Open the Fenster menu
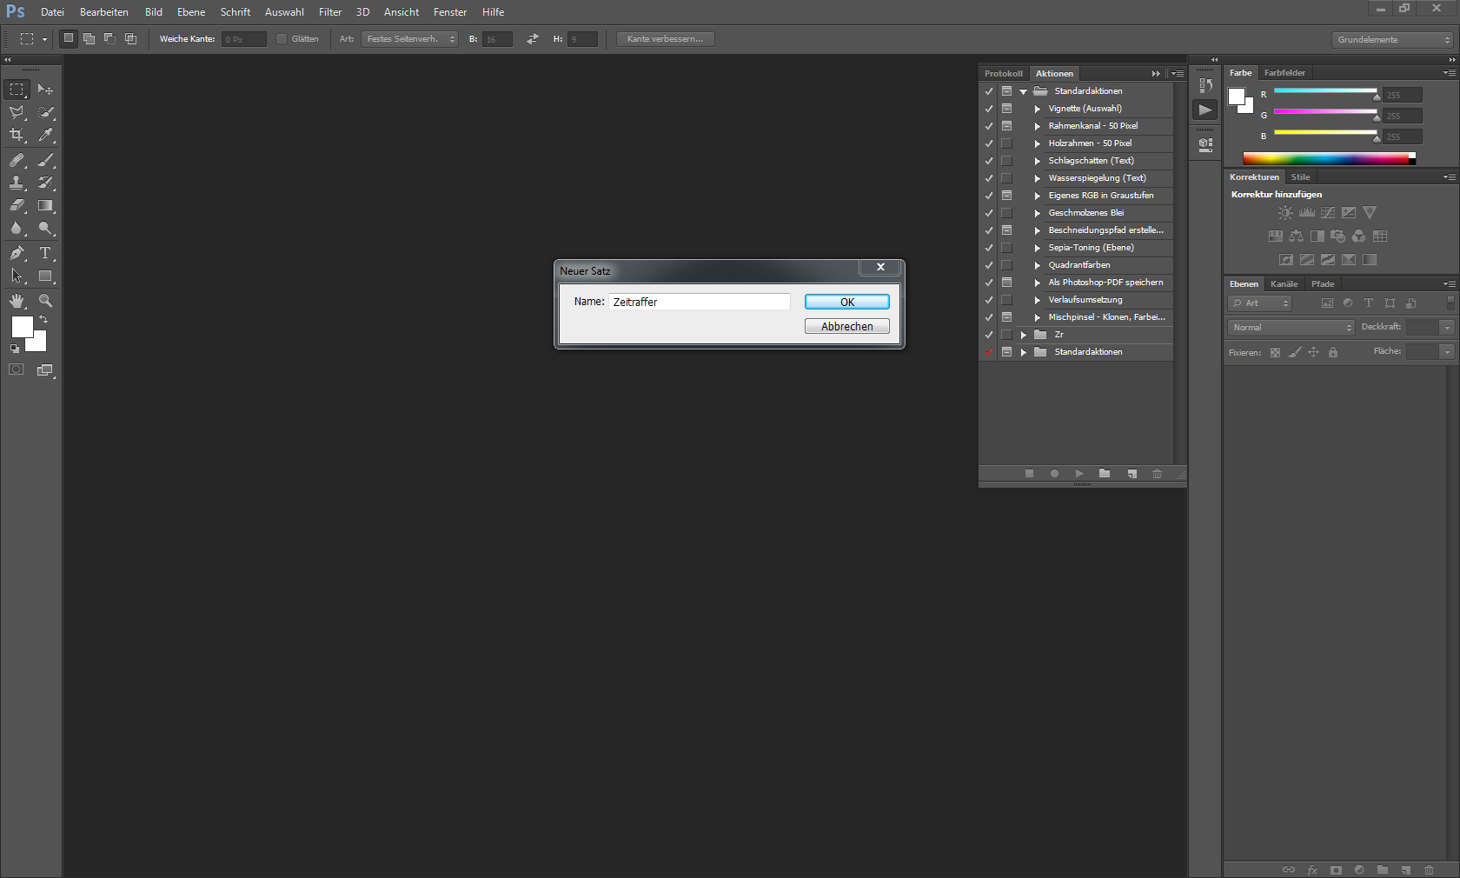This screenshot has height=878, width=1460. (x=450, y=12)
